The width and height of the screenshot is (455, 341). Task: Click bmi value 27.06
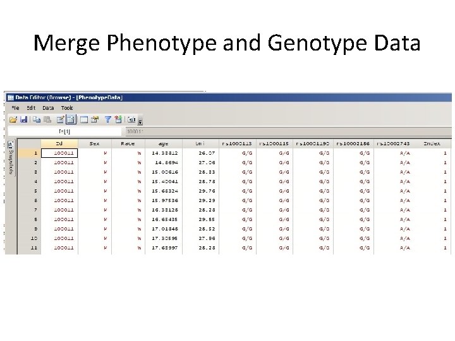pyautogui.click(x=207, y=163)
